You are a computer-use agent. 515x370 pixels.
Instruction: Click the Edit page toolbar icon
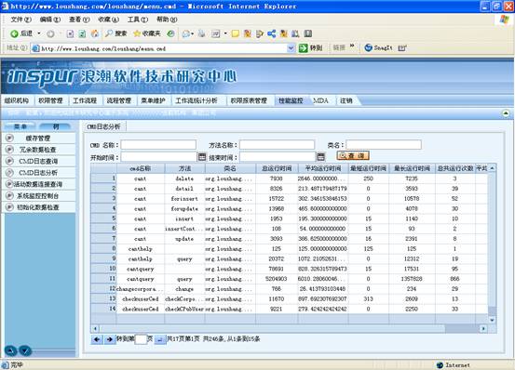pos(215,33)
